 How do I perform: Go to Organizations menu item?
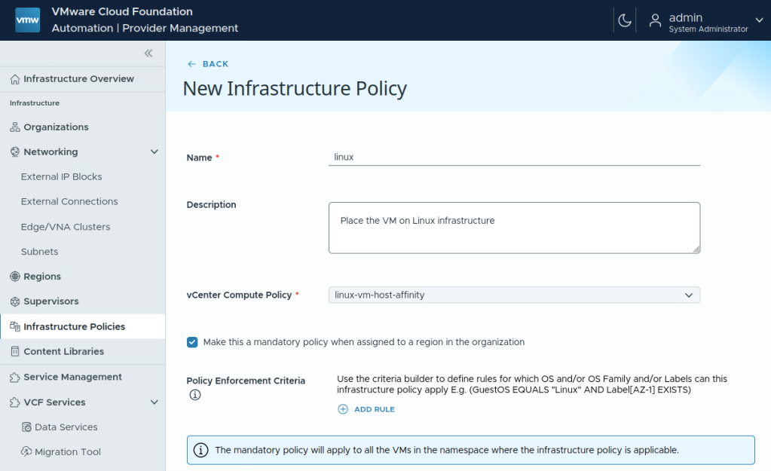[x=56, y=127]
